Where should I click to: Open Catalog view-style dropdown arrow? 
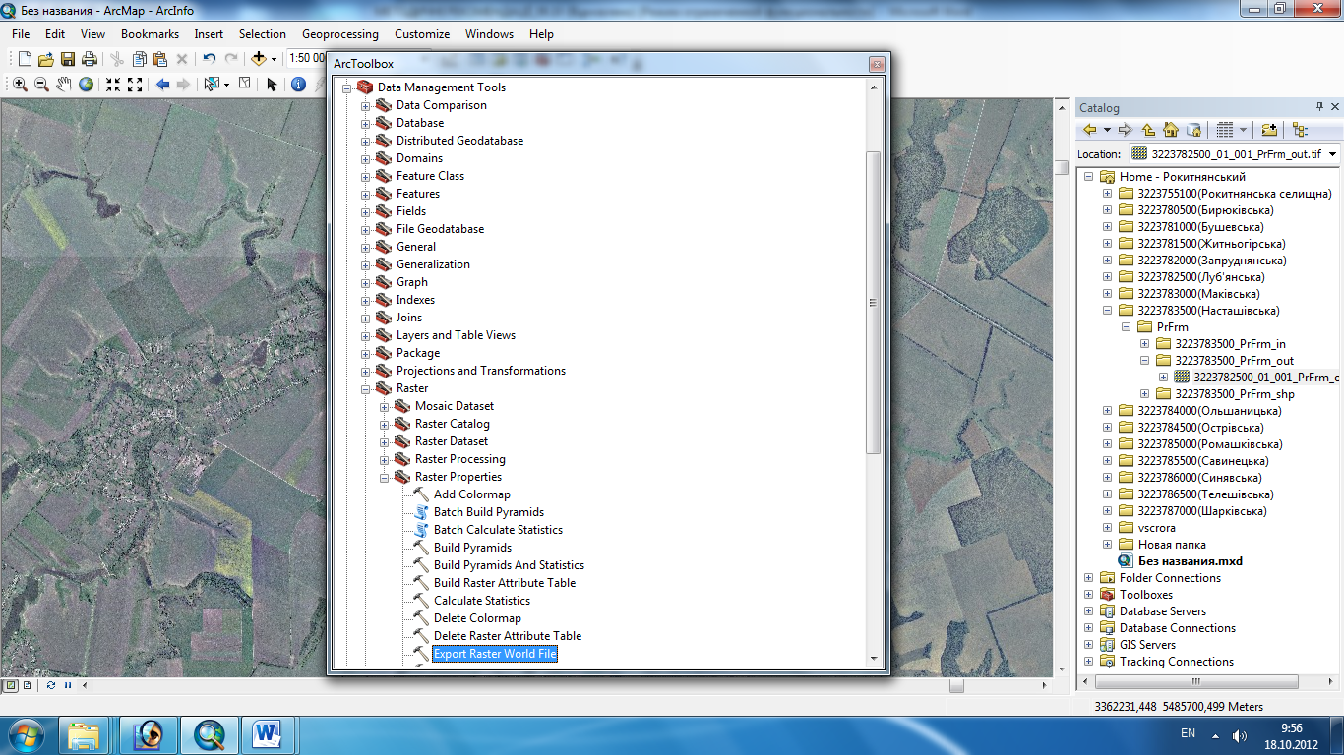[1243, 130]
